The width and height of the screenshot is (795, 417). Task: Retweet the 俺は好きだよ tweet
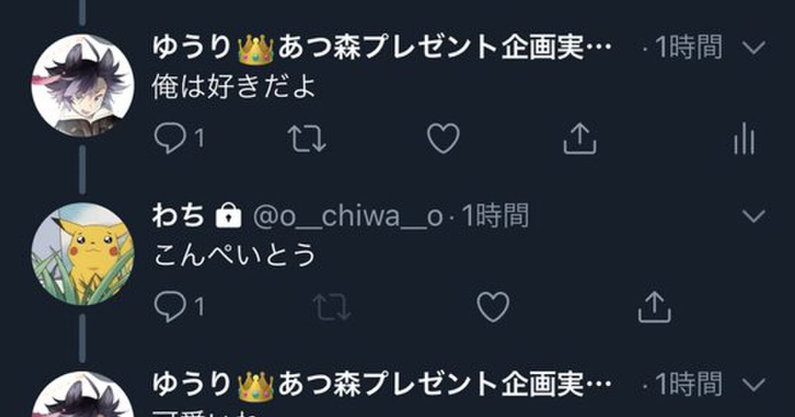tap(307, 139)
